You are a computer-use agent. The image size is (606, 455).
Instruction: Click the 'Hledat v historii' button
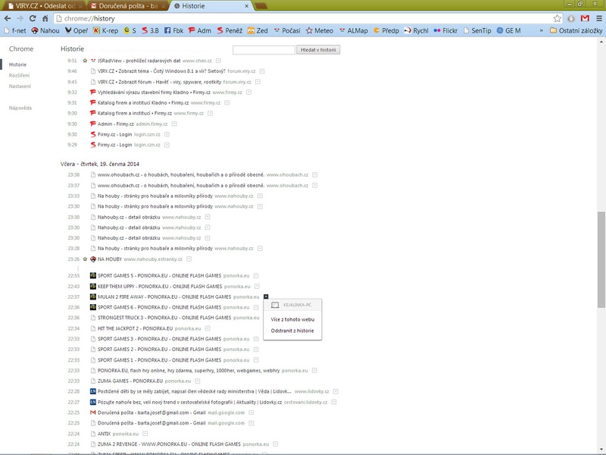pyautogui.click(x=319, y=49)
